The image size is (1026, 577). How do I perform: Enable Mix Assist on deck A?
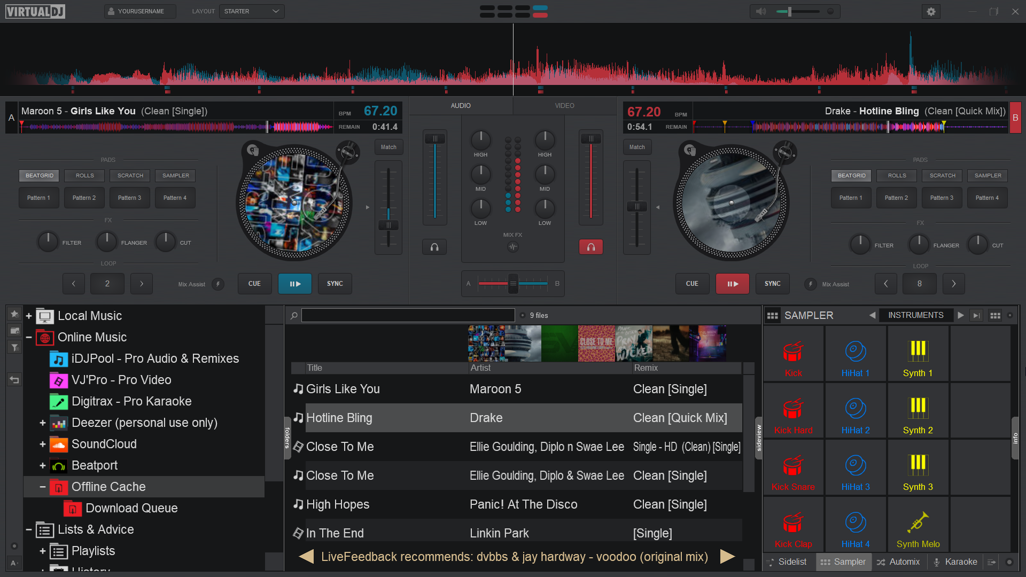pos(218,284)
